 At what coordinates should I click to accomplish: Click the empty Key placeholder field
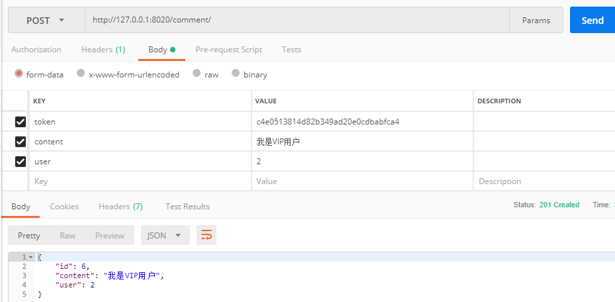click(140, 181)
